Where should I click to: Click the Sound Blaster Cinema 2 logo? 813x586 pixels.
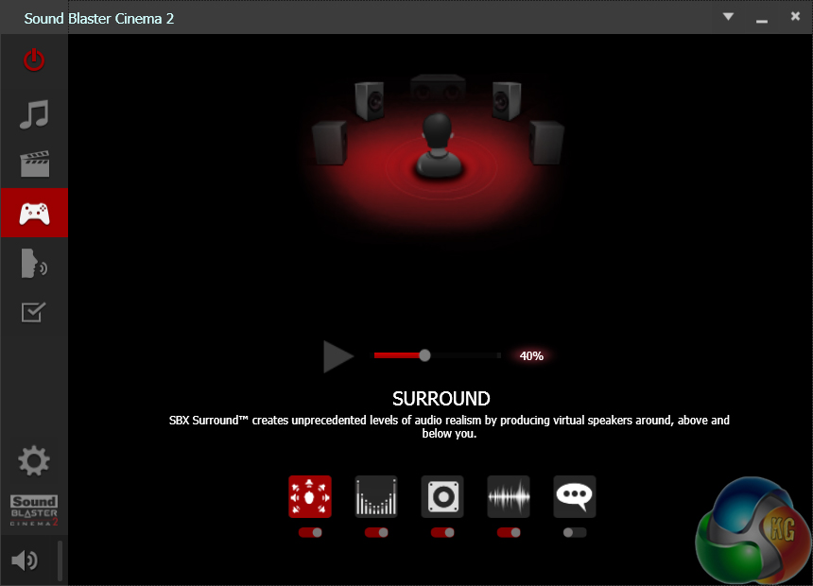(34, 510)
